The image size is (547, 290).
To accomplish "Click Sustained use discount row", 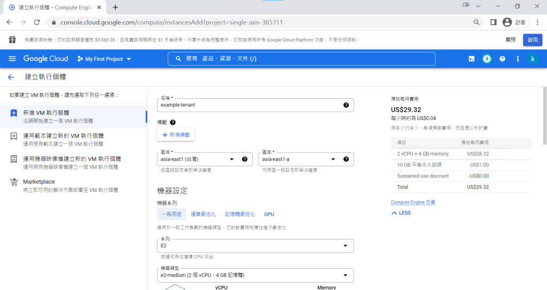I will point(461,176).
